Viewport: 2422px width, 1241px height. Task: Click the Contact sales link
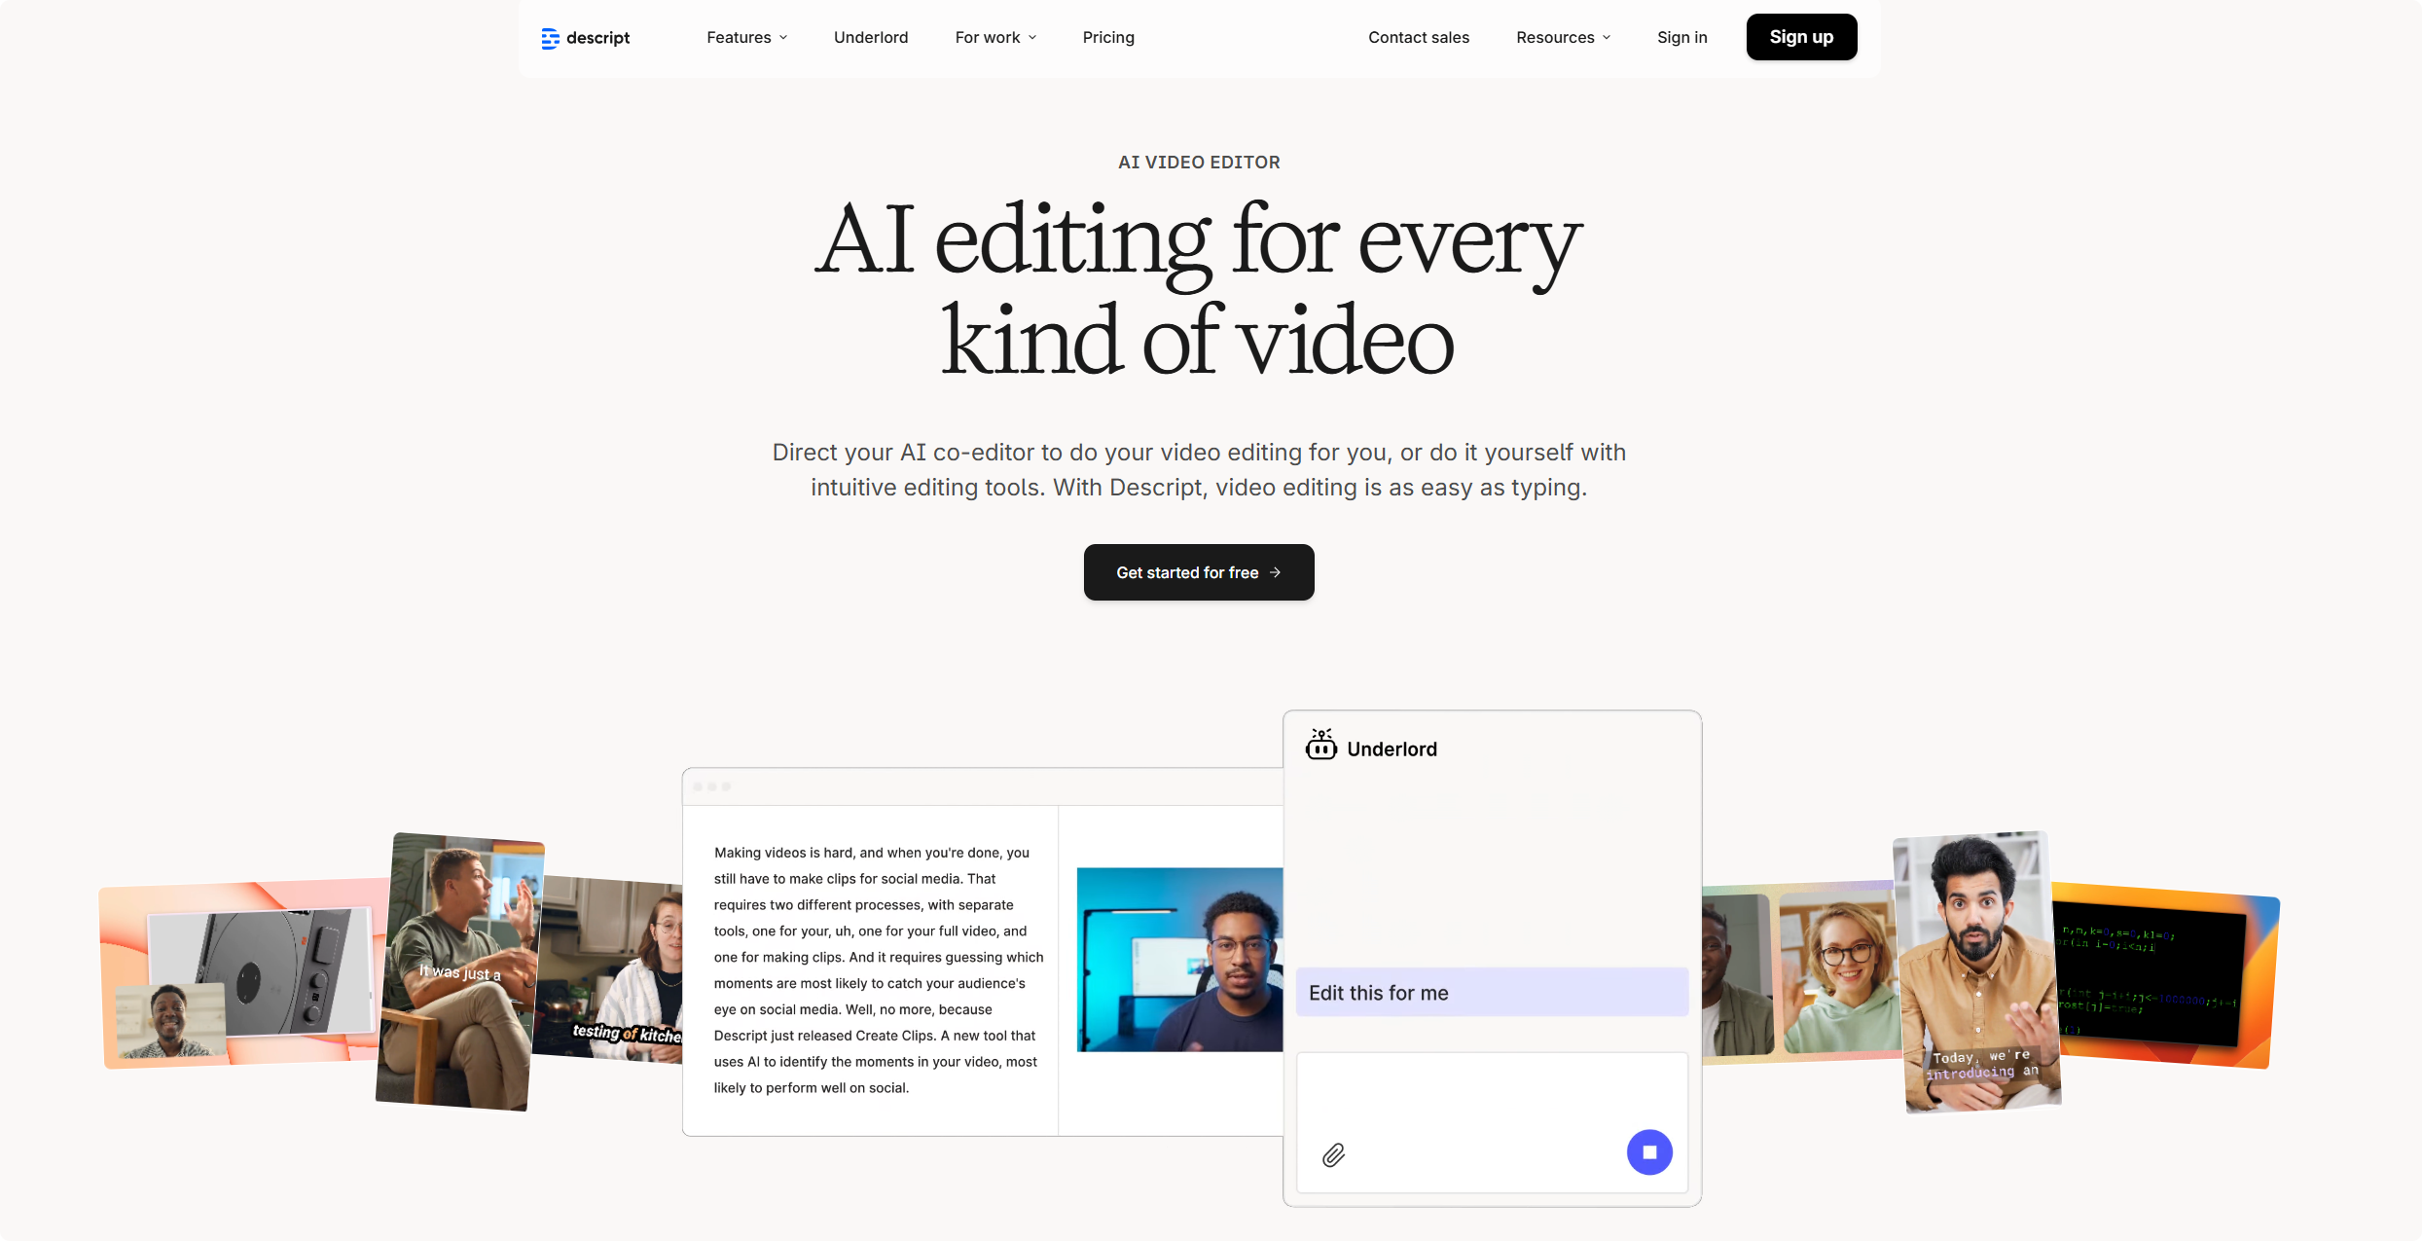1418,37
